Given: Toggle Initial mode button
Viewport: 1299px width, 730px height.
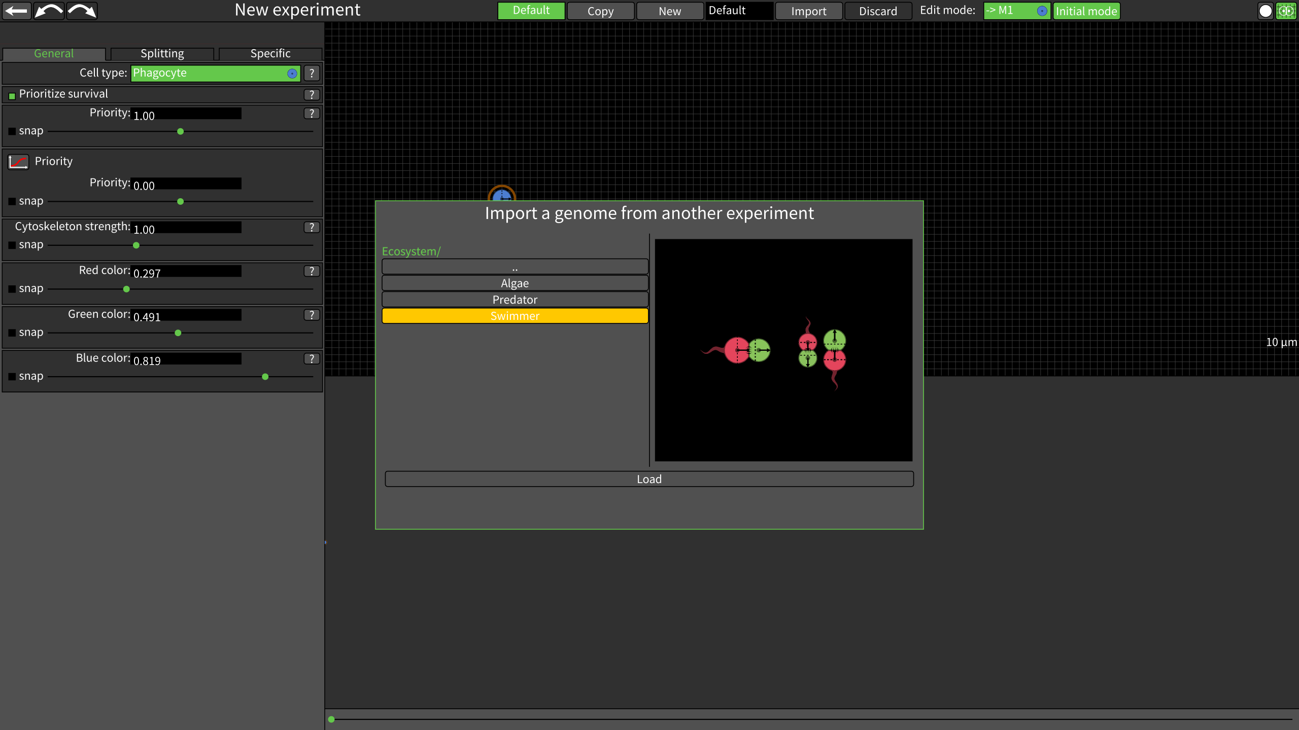Looking at the screenshot, I should pyautogui.click(x=1086, y=11).
